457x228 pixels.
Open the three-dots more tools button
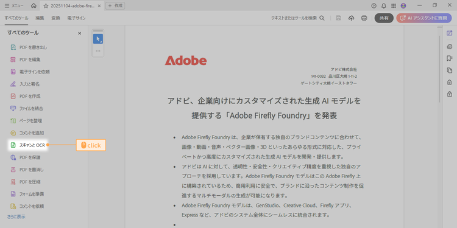pyautogui.click(x=98, y=50)
